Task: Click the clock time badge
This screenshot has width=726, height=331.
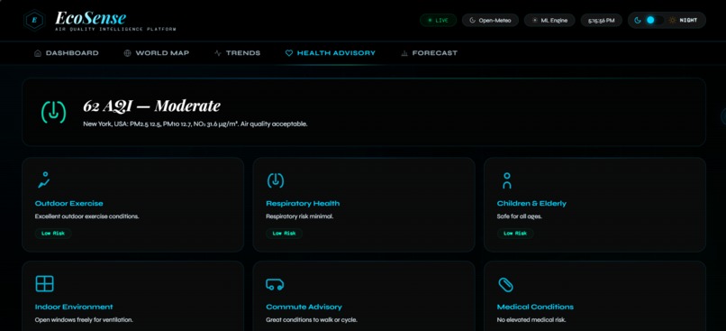Action: (x=602, y=21)
